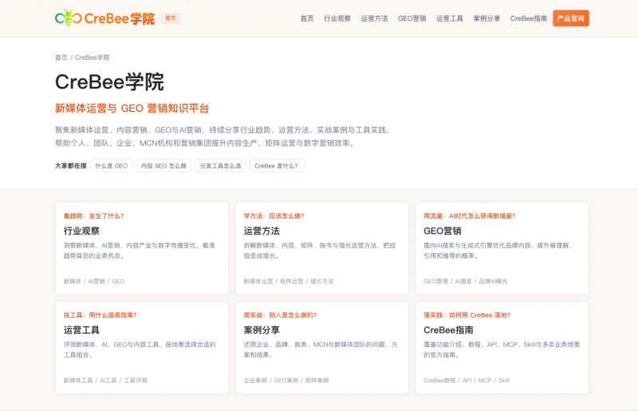
Task: Click the 新媒体工具 / AI工具 / 工具评测 tags
Action: pyautogui.click(x=105, y=380)
